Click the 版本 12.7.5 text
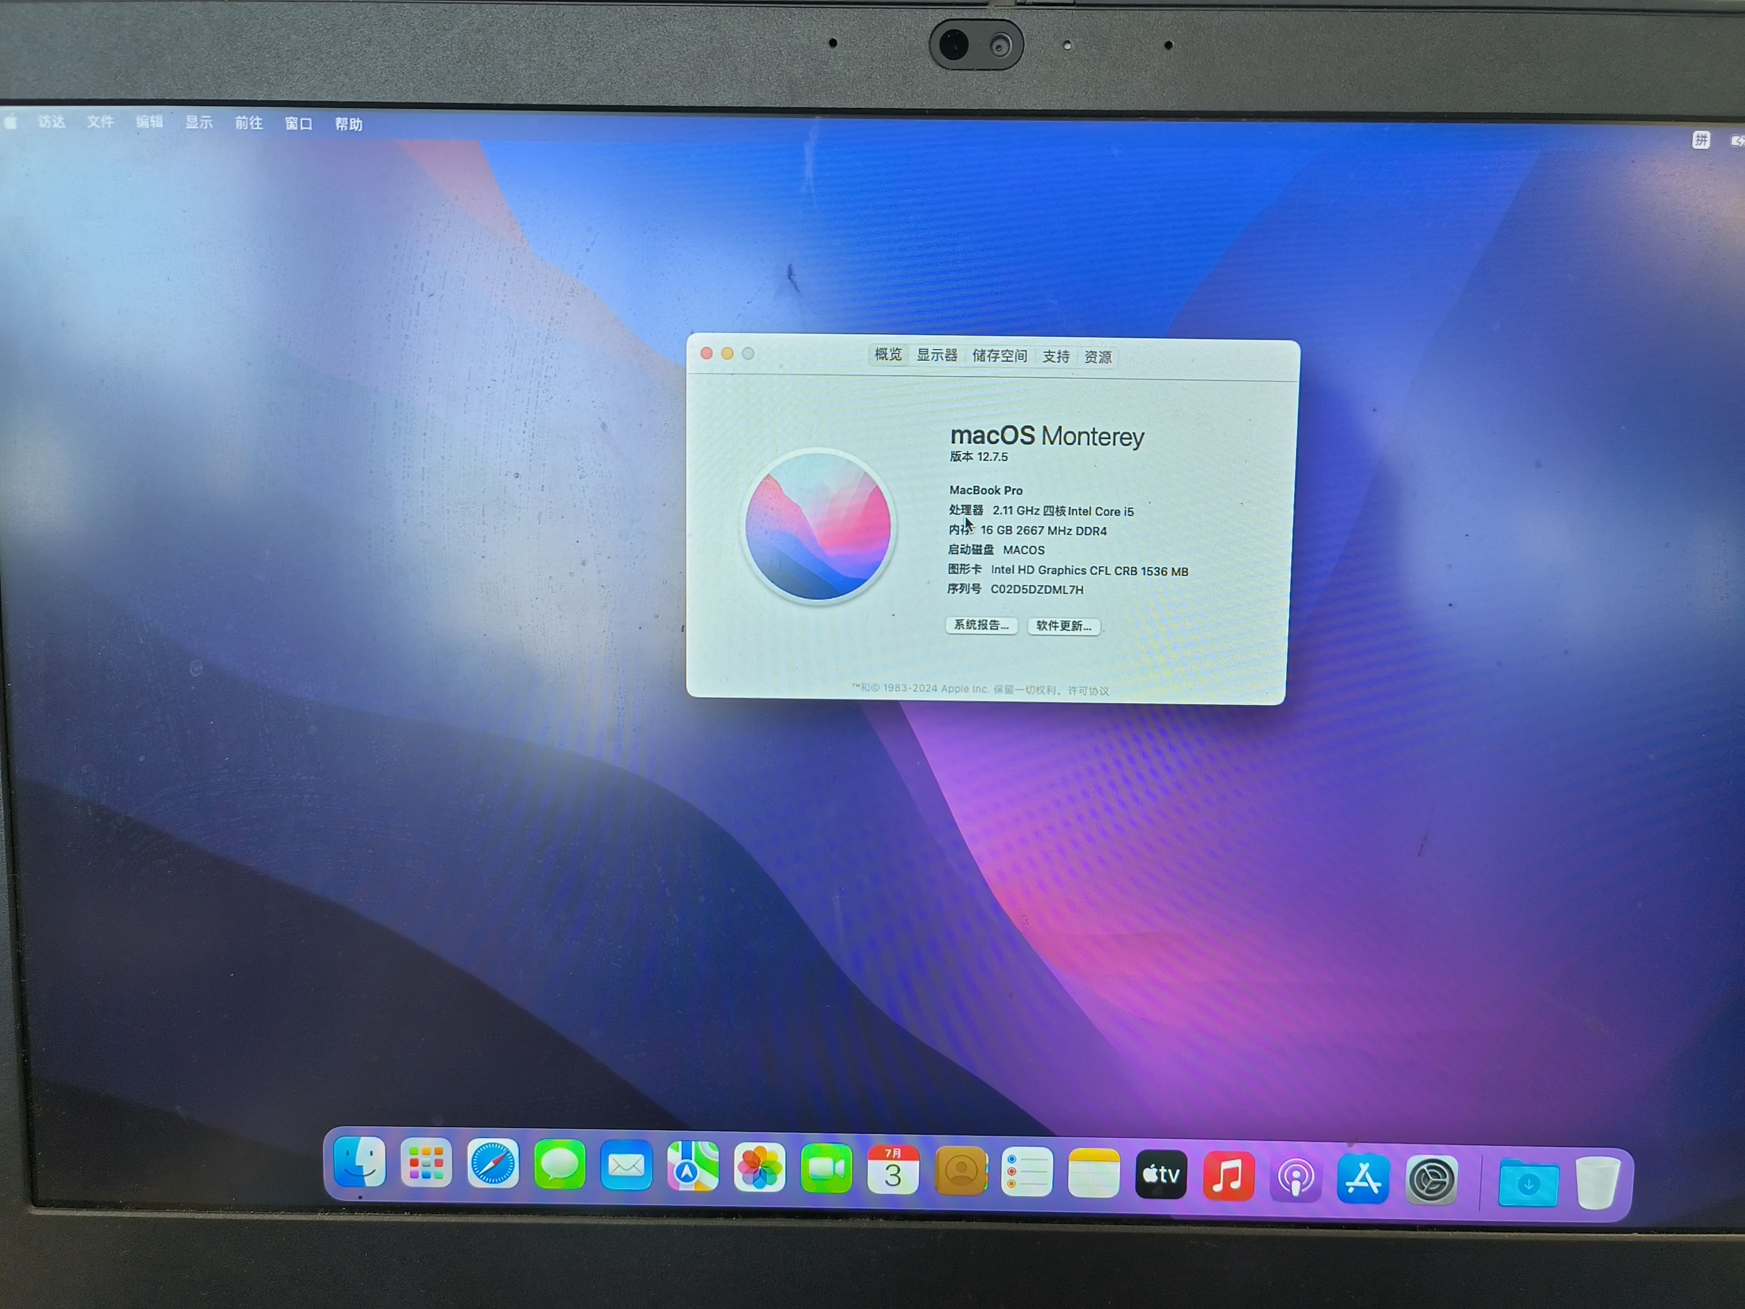 click(978, 457)
